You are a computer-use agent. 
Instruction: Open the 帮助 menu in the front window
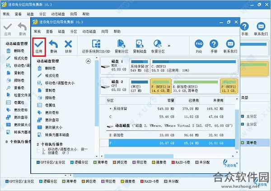(117, 32)
